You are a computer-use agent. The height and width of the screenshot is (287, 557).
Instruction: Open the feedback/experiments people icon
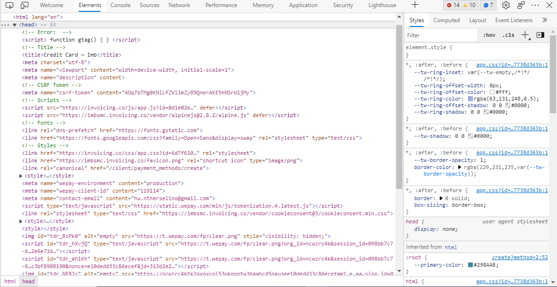(521, 5)
